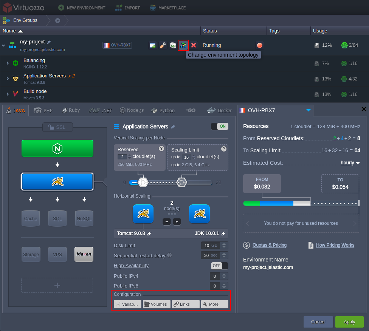
Task: Click the Public IPv4 spinner arrows
Action: (x=224, y=276)
